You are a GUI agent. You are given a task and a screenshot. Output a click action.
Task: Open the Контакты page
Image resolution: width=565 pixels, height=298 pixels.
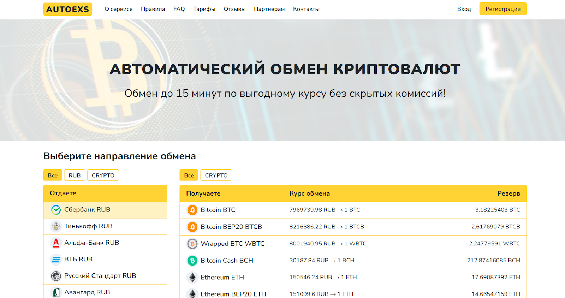point(306,9)
